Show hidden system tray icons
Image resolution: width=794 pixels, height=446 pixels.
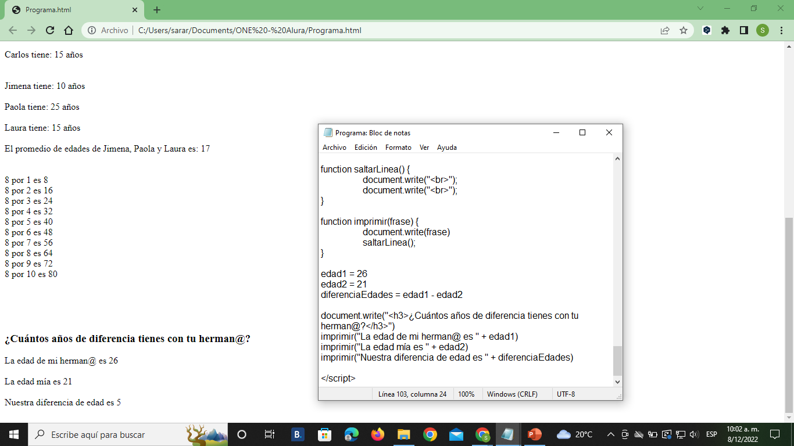coord(611,434)
